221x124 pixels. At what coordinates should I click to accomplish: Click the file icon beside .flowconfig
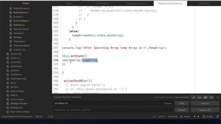(8, 62)
